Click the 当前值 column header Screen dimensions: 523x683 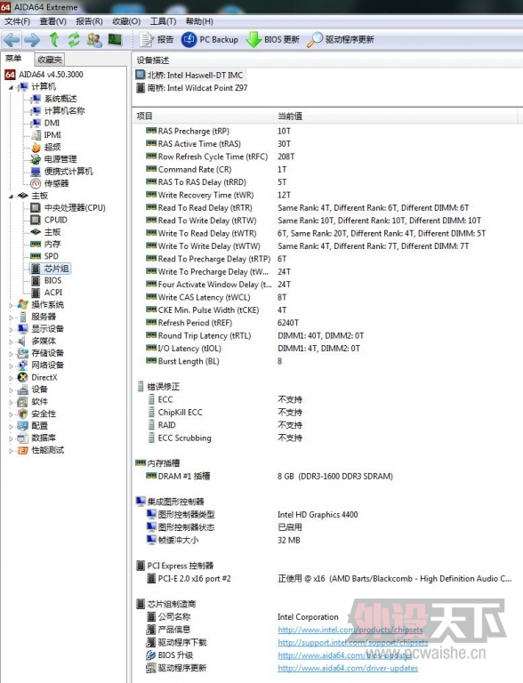[x=395, y=116]
